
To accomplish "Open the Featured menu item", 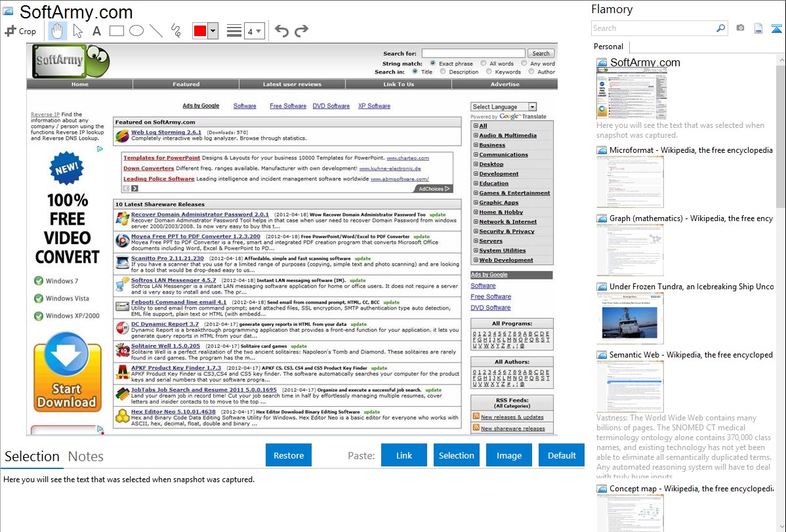I will tap(186, 84).
